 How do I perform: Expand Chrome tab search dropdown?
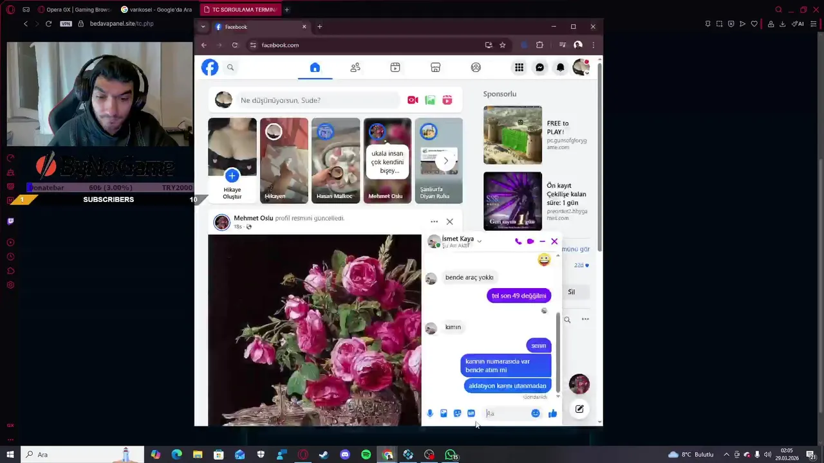(203, 27)
